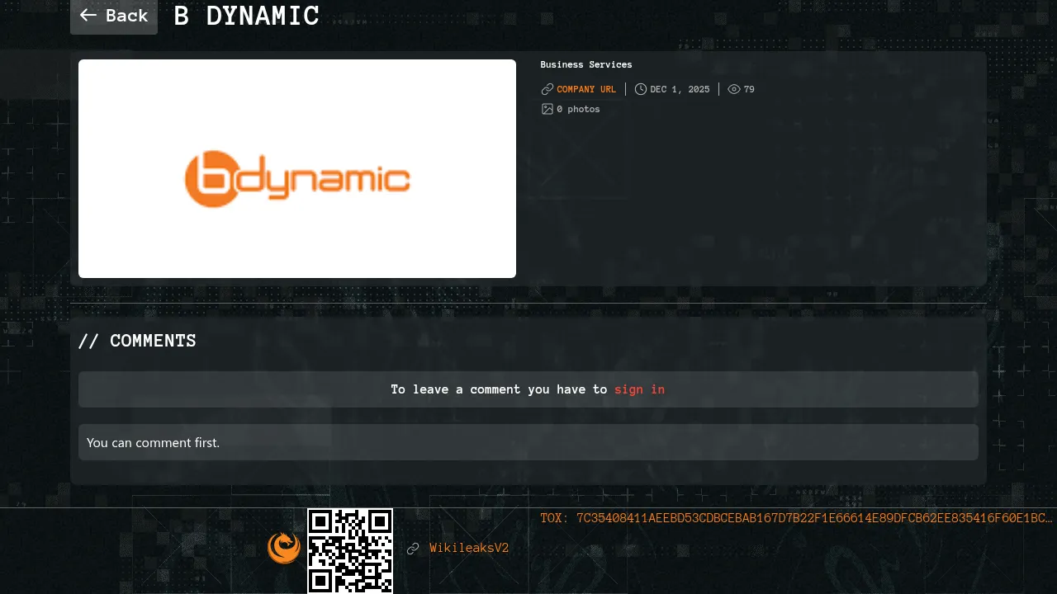The width and height of the screenshot is (1057, 594).
Task: Click the sign in link
Action: [x=639, y=389]
